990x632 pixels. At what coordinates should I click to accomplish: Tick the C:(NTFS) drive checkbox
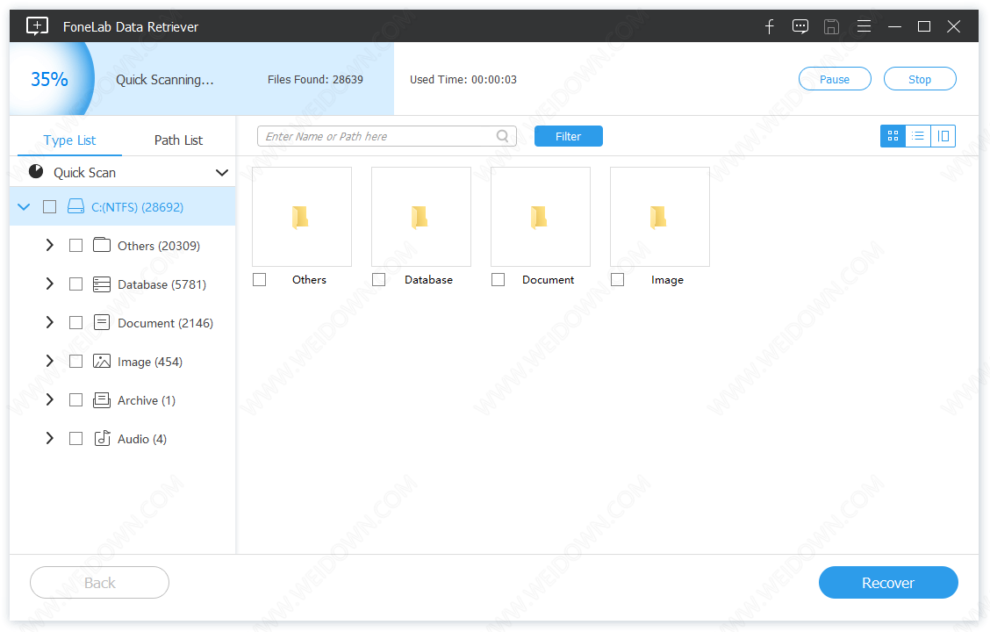point(49,206)
